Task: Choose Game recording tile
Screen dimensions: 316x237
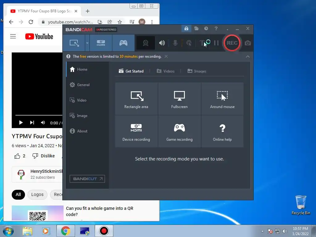Action: tap(179, 131)
